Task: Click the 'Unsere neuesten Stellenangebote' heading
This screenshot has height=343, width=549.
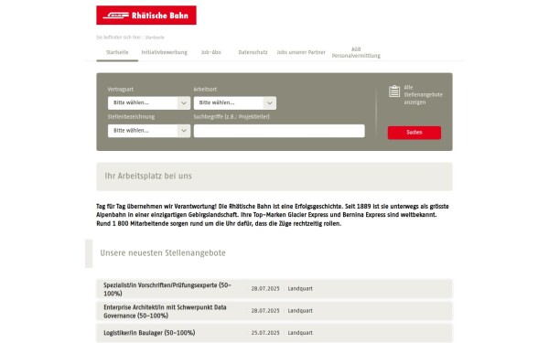Action: 163,252
